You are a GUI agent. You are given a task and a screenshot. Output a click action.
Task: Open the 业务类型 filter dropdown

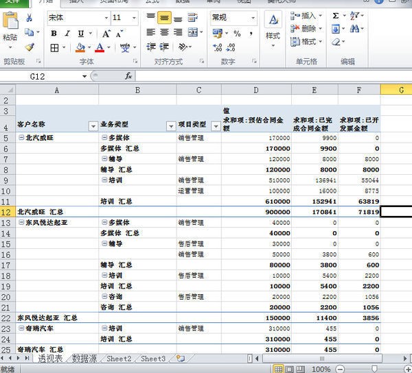(x=171, y=125)
